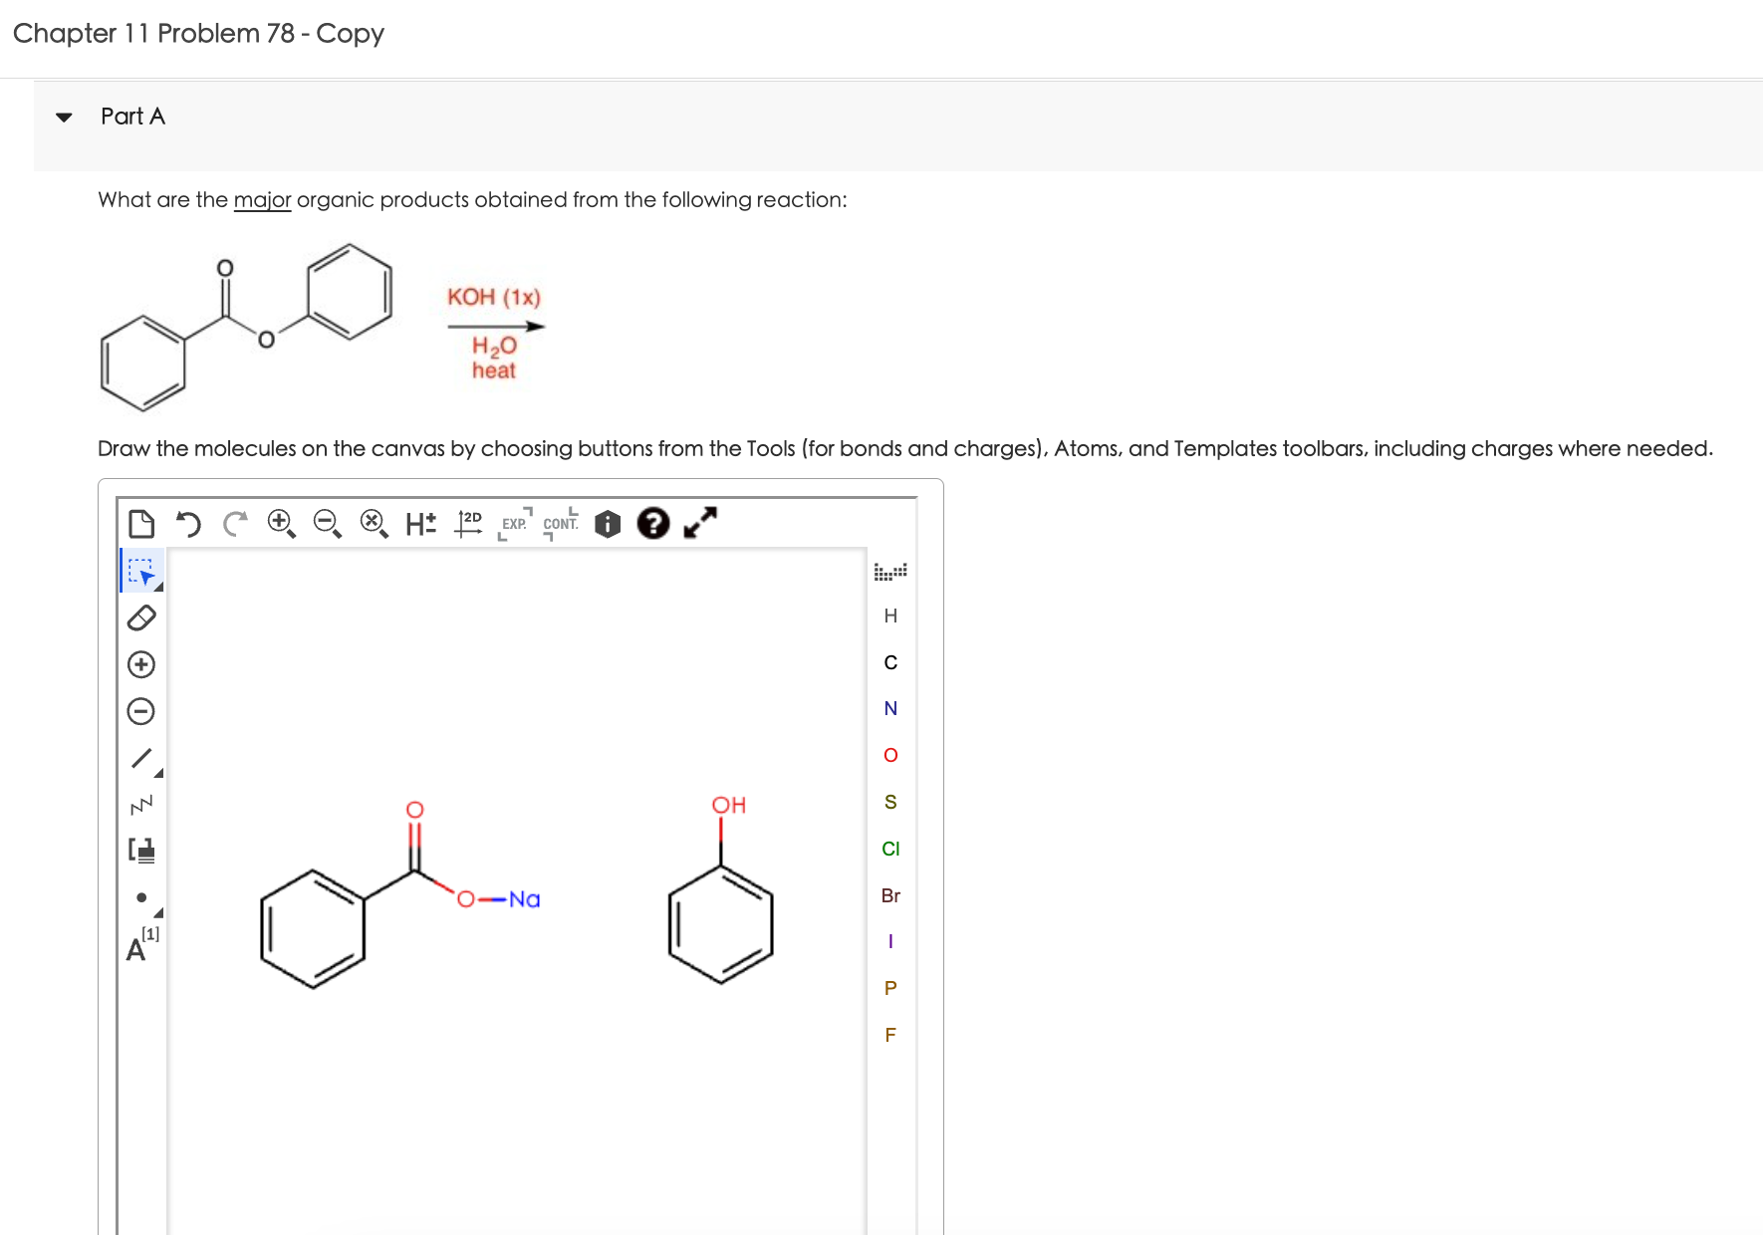
Task: Toggle explicit hydrogens with the H± tool
Action: (x=418, y=522)
